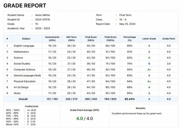Select grading scale range 70% - 79%
The width and height of the screenshot is (182, 130).
pos(12,116)
